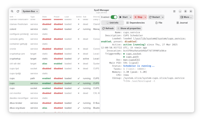Toggle the Enabled switch off
Screen dimensions: 203x122
pos(114,17)
